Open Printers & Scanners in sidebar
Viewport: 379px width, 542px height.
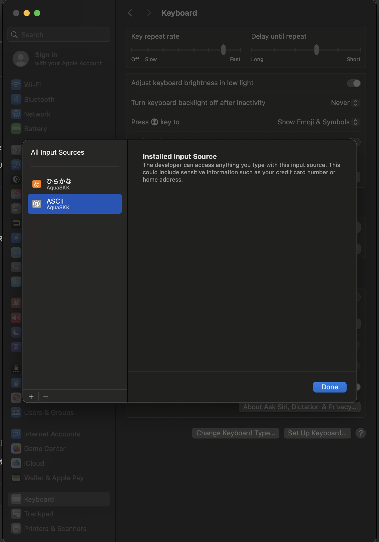point(59,528)
